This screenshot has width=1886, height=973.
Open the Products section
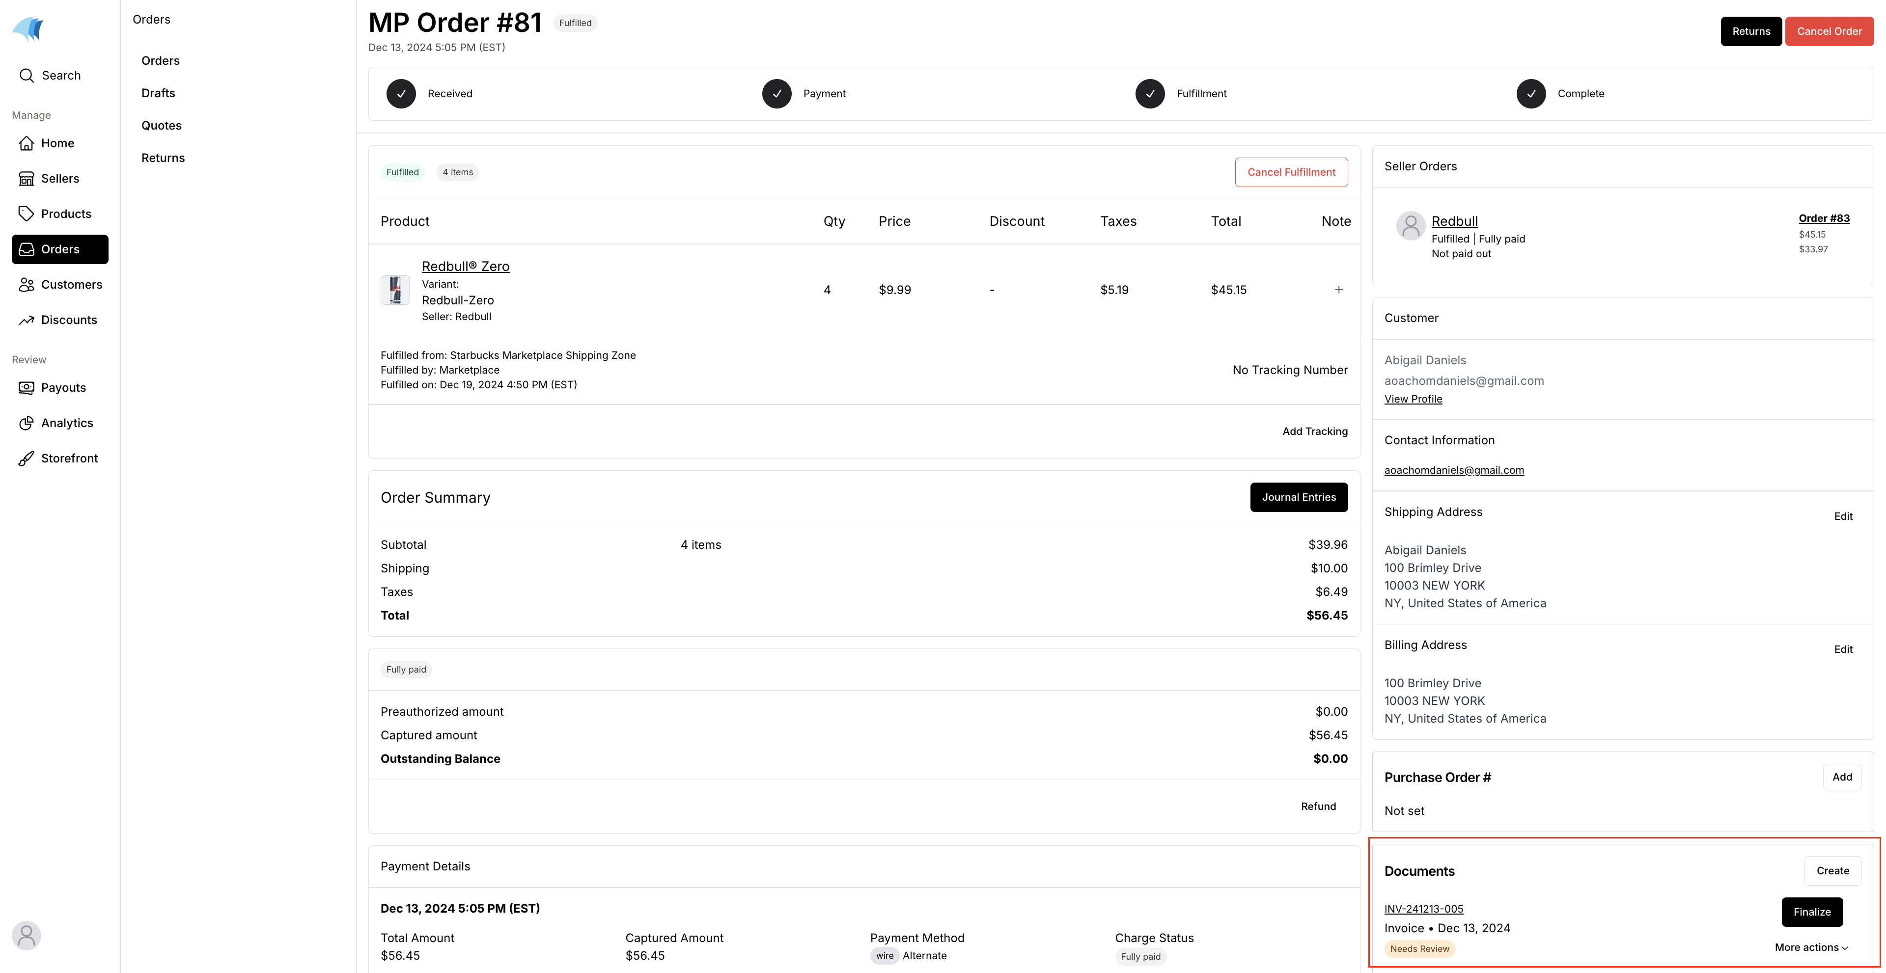pyautogui.click(x=65, y=213)
